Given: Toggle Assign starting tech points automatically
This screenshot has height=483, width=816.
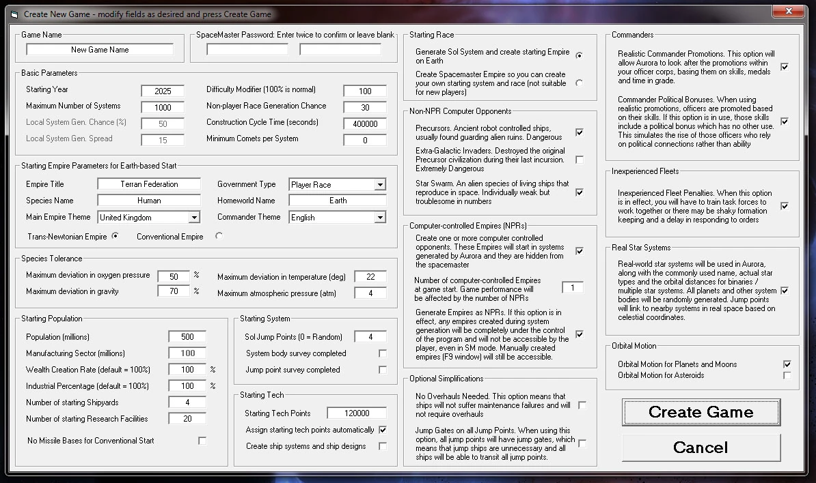Looking at the screenshot, I should coord(383,430).
